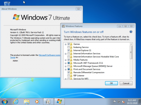This screenshot has width=141, height=105.
Task: Click Print and Document Services folder icon
Action: (71, 69)
